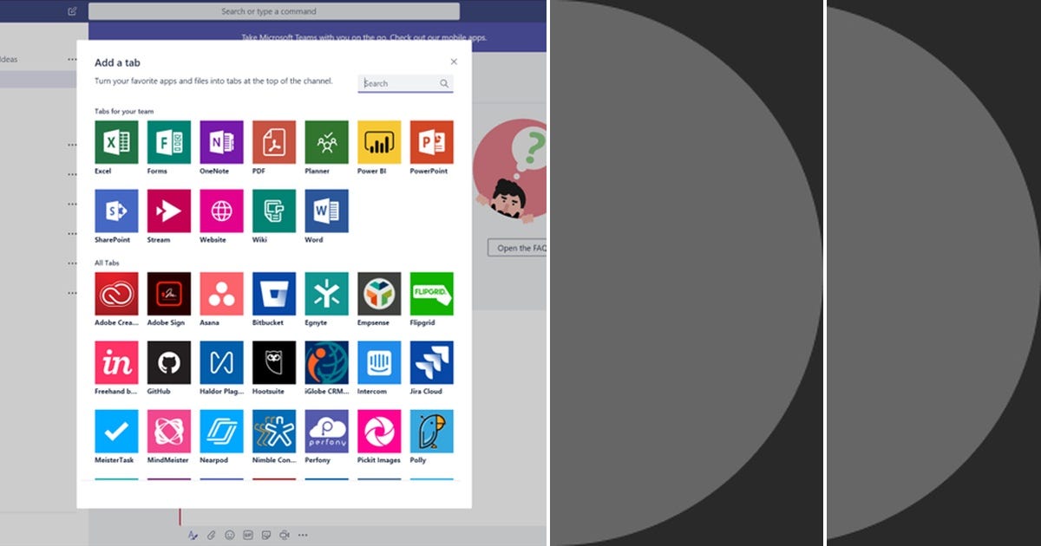Open the GIF picker
The height and width of the screenshot is (546, 1041).
click(246, 535)
